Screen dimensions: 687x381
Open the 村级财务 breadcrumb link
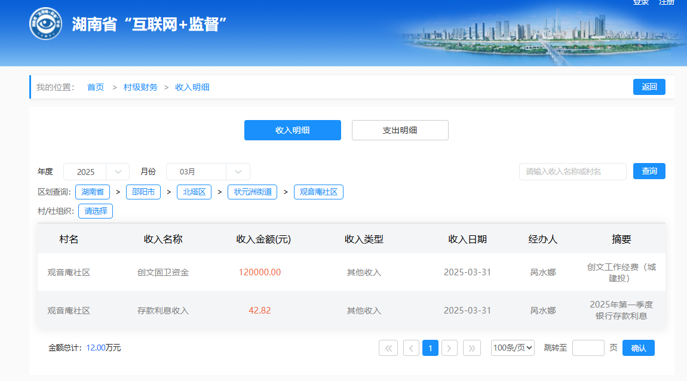pos(140,87)
